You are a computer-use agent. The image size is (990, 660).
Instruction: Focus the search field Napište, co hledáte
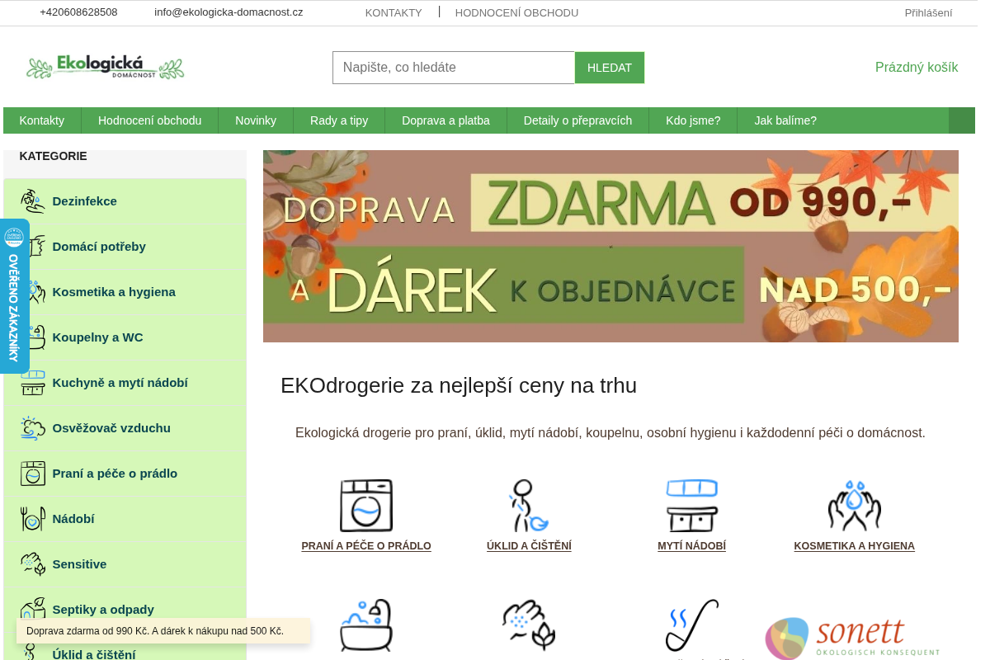(x=454, y=68)
